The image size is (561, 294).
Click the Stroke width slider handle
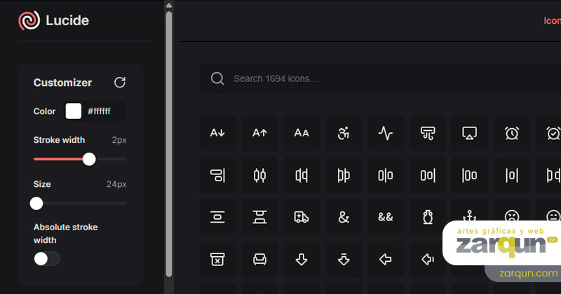point(89,159)
